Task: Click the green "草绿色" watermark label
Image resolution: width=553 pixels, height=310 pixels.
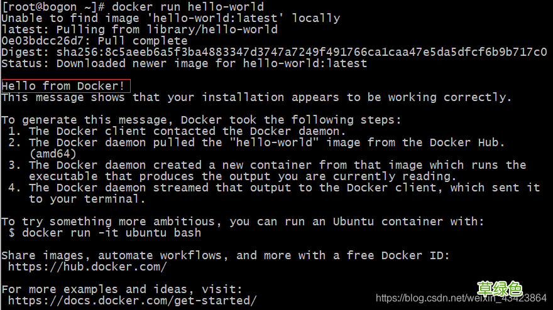Action: pyautogui.click(x=500, y=289)
